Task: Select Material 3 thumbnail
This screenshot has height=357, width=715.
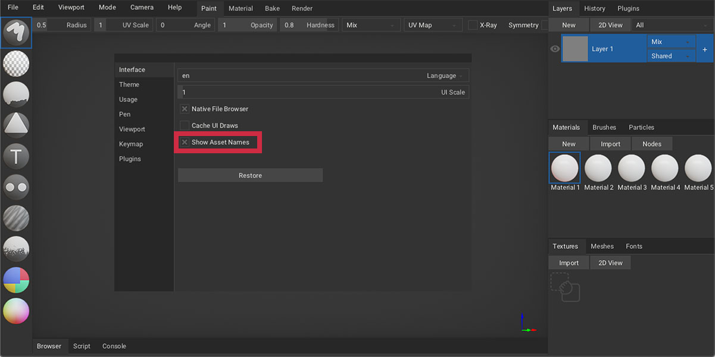Action: click(632, 168)
